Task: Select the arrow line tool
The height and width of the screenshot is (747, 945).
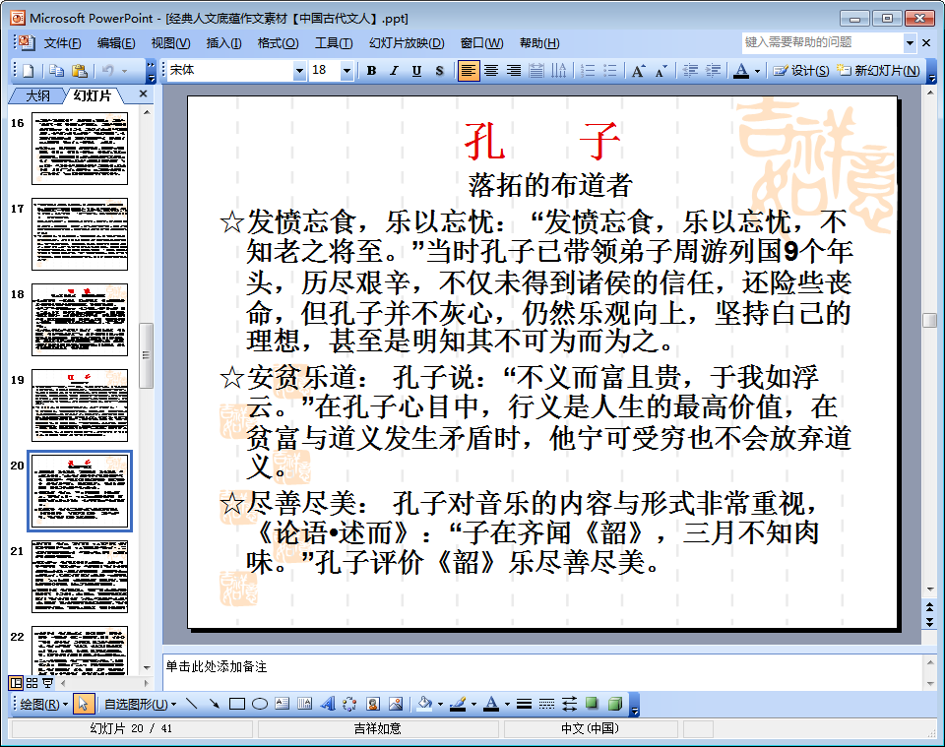Action: tap(213, 704)
